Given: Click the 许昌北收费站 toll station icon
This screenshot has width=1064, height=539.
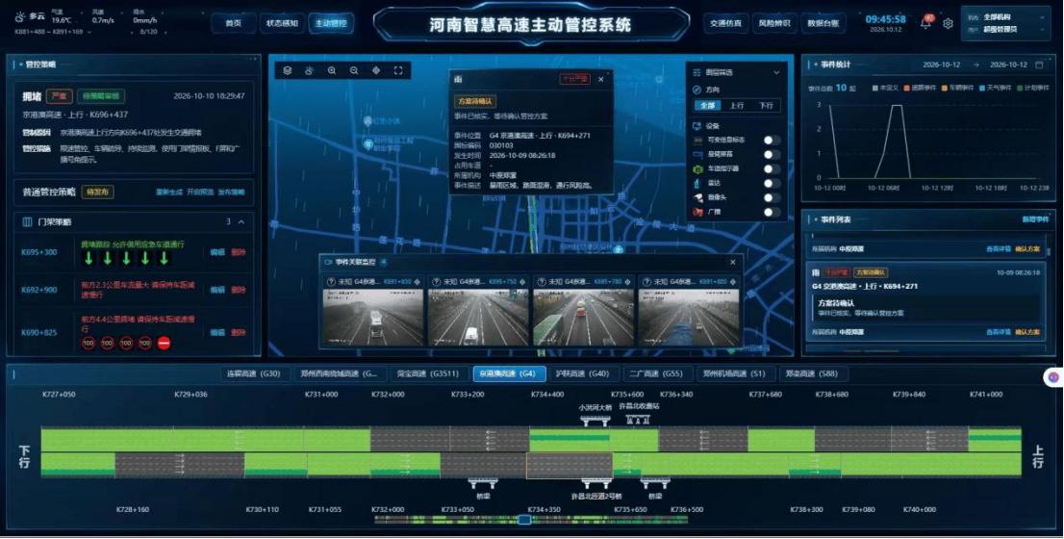Looking at the screenshot, I should (x=638, y=420).
